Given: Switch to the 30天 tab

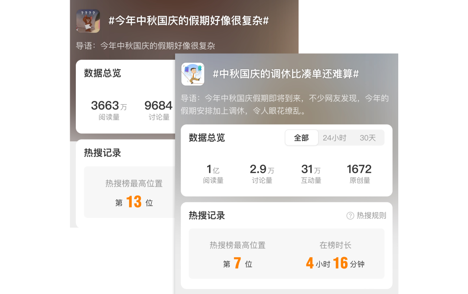Looking at the screenshot, I should coord(367,138).
